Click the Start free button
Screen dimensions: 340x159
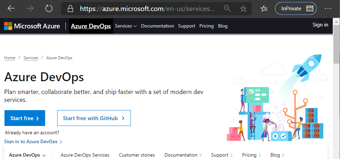(25, 118)
